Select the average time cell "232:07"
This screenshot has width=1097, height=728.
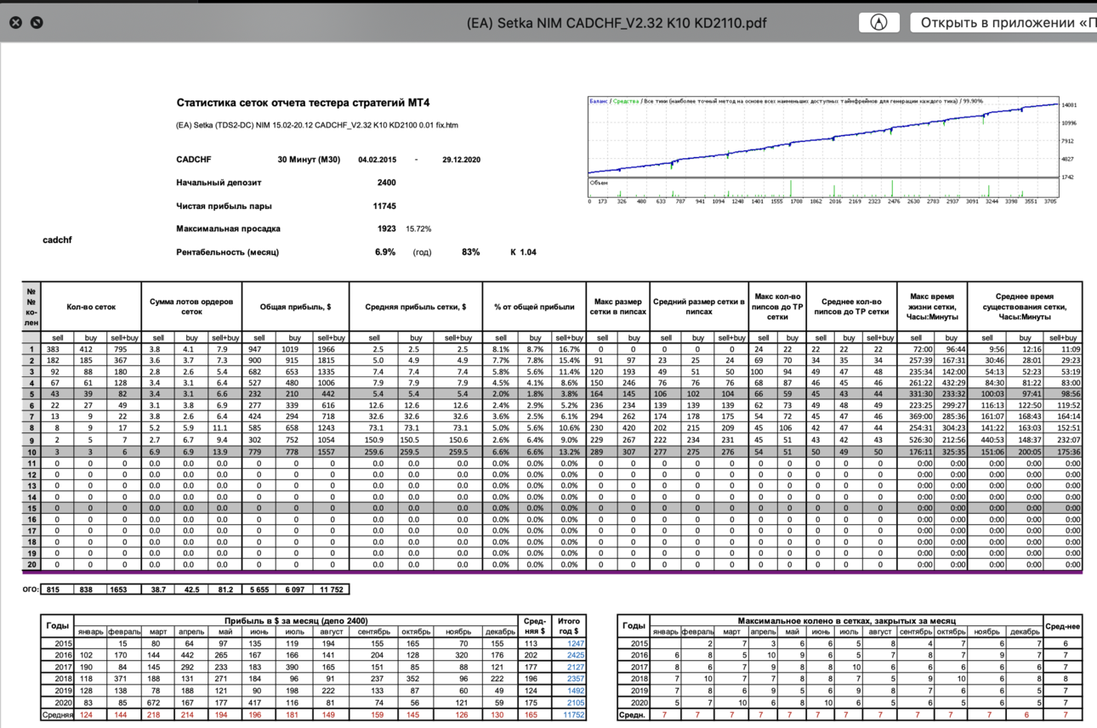[1063, 441]
